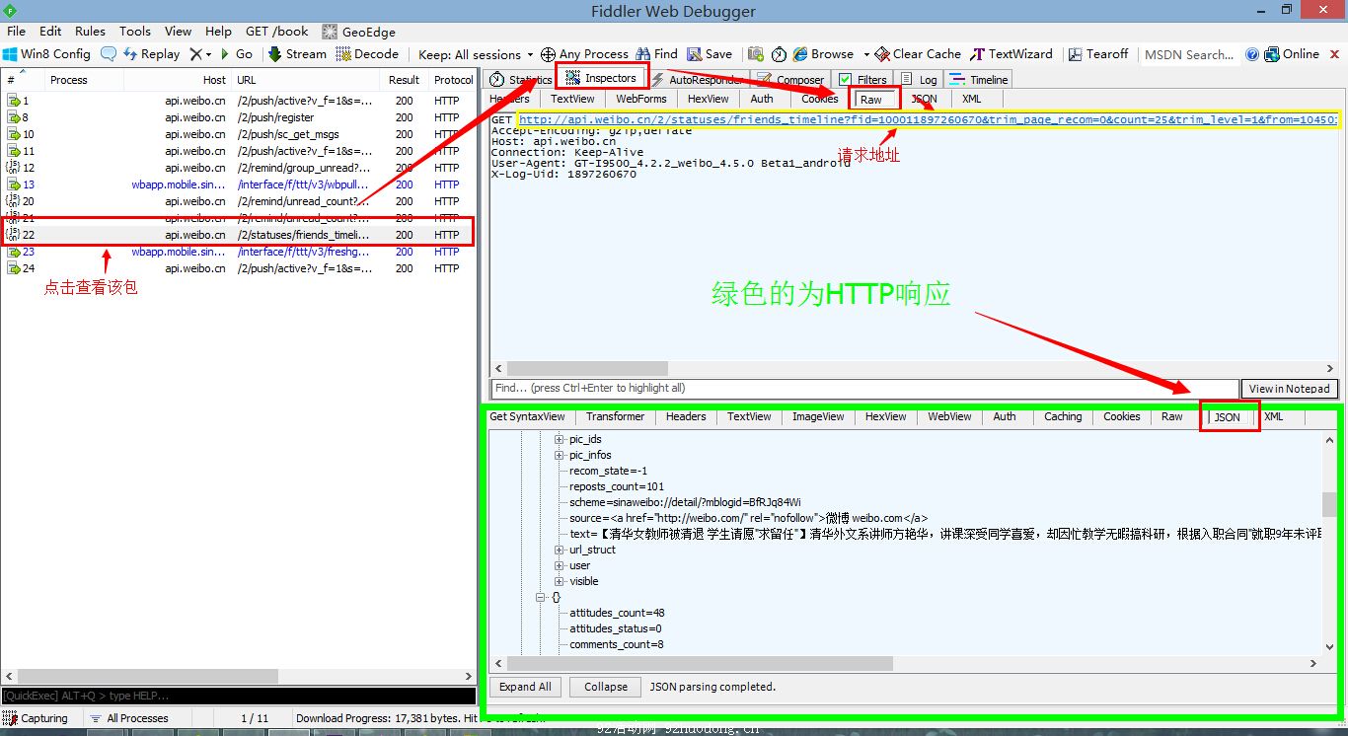
Task: Click the Comment speech bubble icon
Action: [x=109, y=54]
